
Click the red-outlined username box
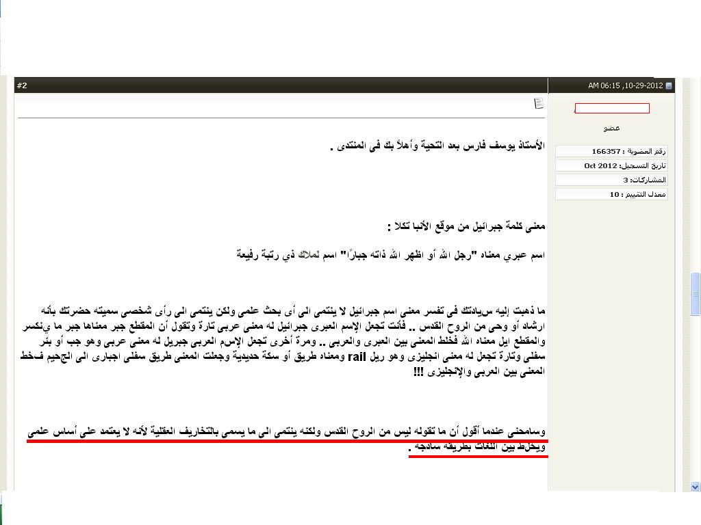pyautogui.click(x=611, y=109)
